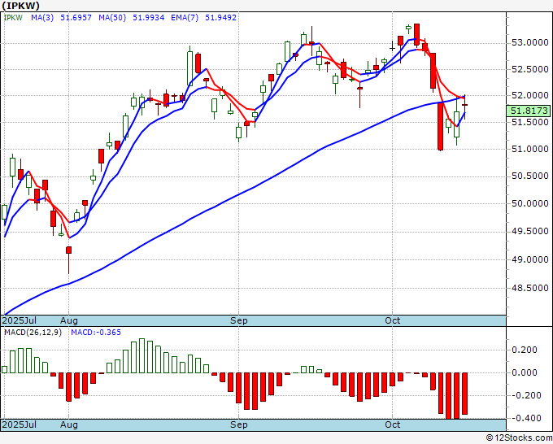Click the 53.0000 price axis label
The height and width of the screenshot is (444, 553).
click(x=530, y=43)
